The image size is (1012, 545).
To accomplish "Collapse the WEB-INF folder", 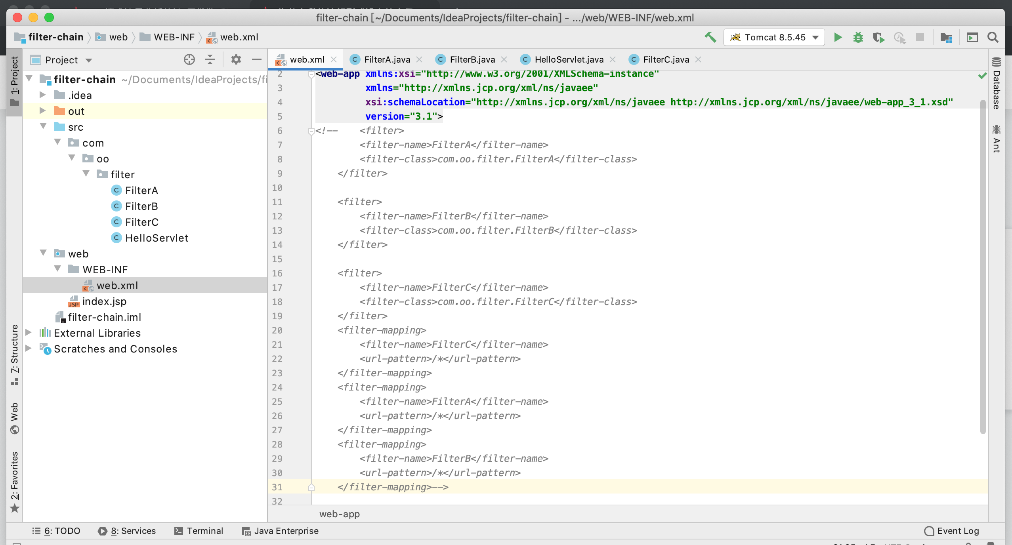I will (58, 269).
